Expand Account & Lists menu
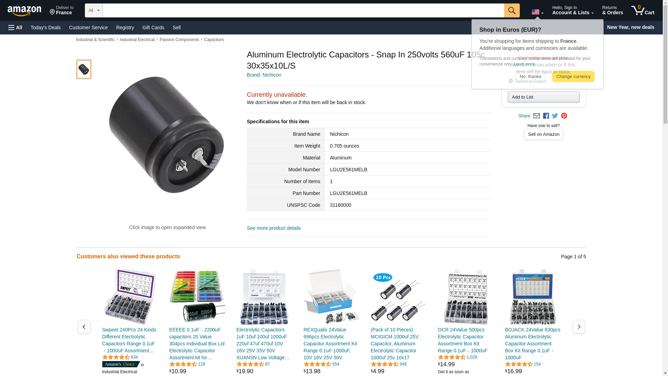Viewport: 668px width, 376px height. point(573,10)
